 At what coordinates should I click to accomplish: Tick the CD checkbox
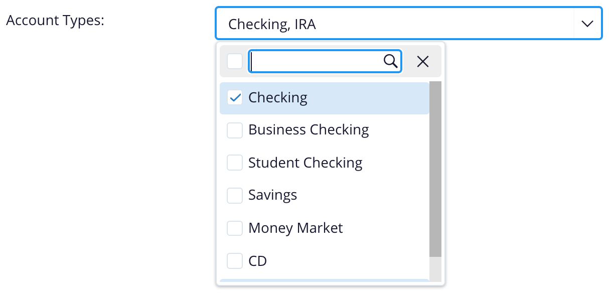[235, 261]
